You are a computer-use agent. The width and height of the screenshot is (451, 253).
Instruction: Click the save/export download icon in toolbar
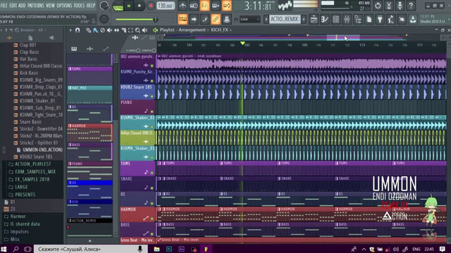tap(413, 19)
